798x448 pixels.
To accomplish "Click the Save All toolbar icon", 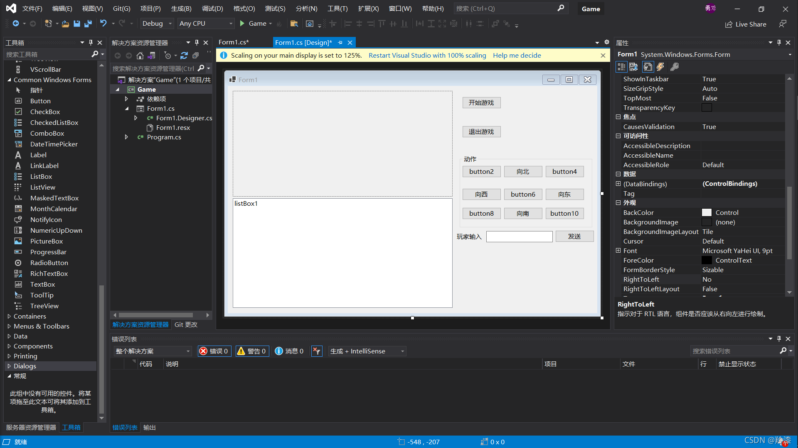I will [x=88, y=24].
